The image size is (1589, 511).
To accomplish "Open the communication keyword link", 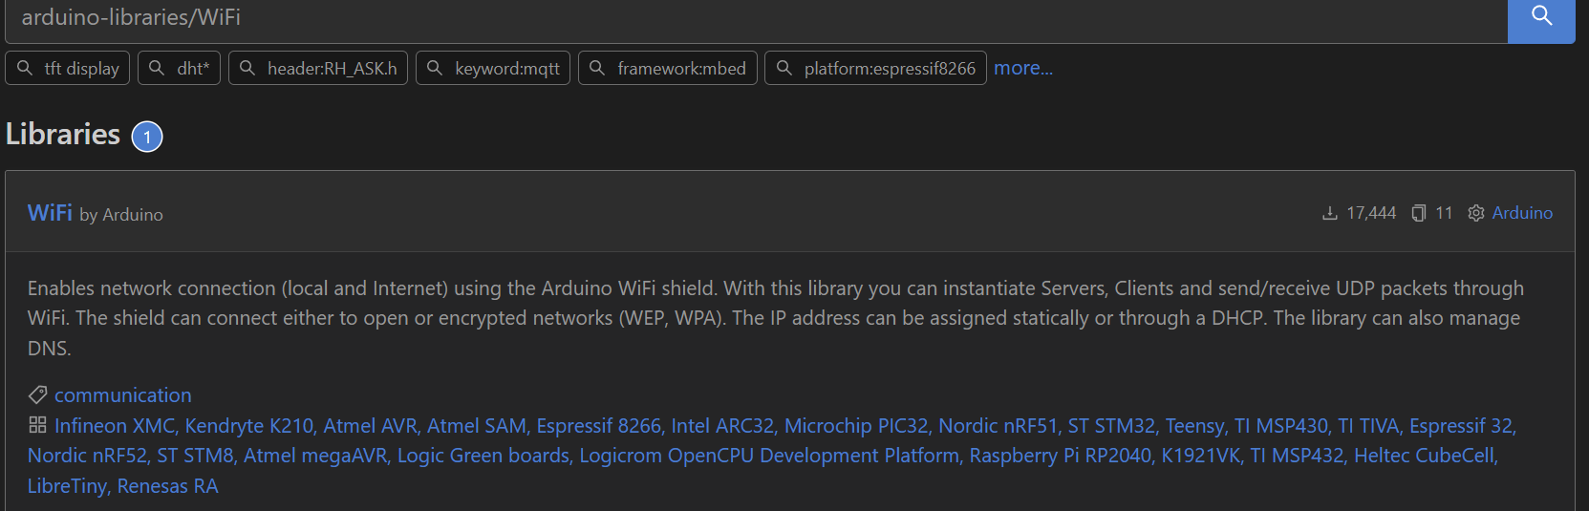I will (x=123, y=394).
